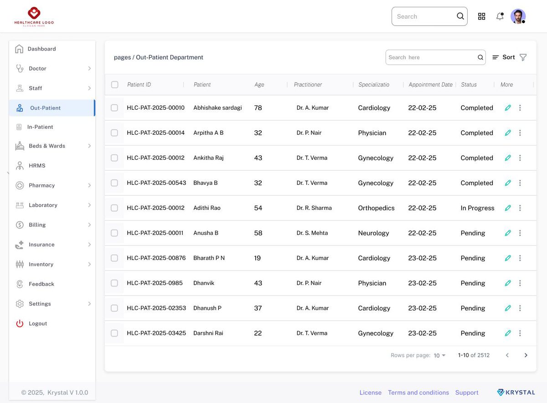Focus the top header Search field

tap(429, 16)
